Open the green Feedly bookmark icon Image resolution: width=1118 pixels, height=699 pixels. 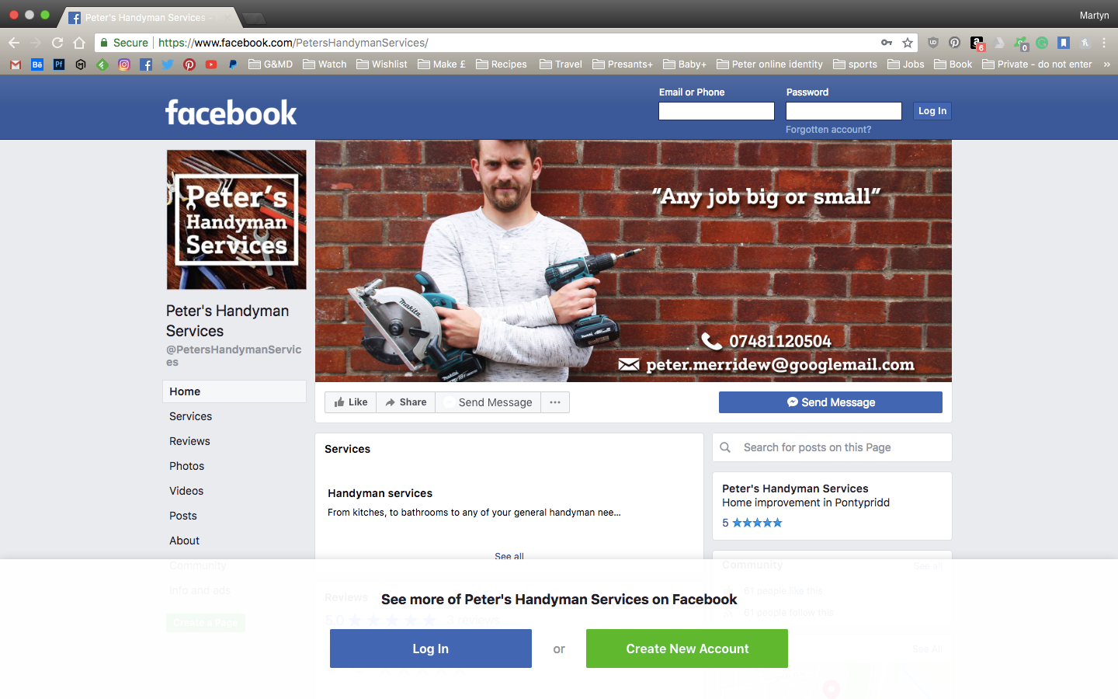102,64
